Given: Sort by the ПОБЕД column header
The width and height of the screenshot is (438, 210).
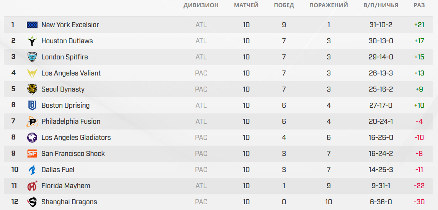Looking at the screenshot, I should click(284, 5).
